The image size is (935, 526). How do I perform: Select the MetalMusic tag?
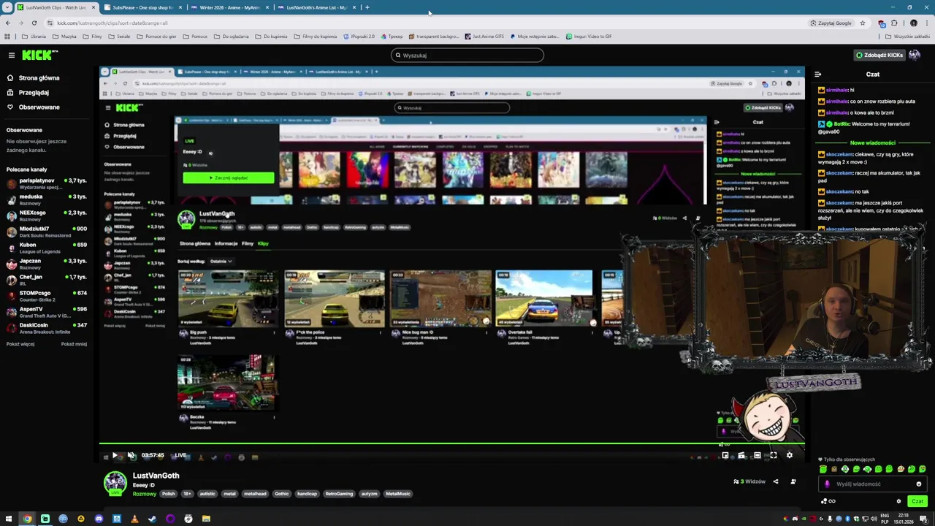coord(398,494)
